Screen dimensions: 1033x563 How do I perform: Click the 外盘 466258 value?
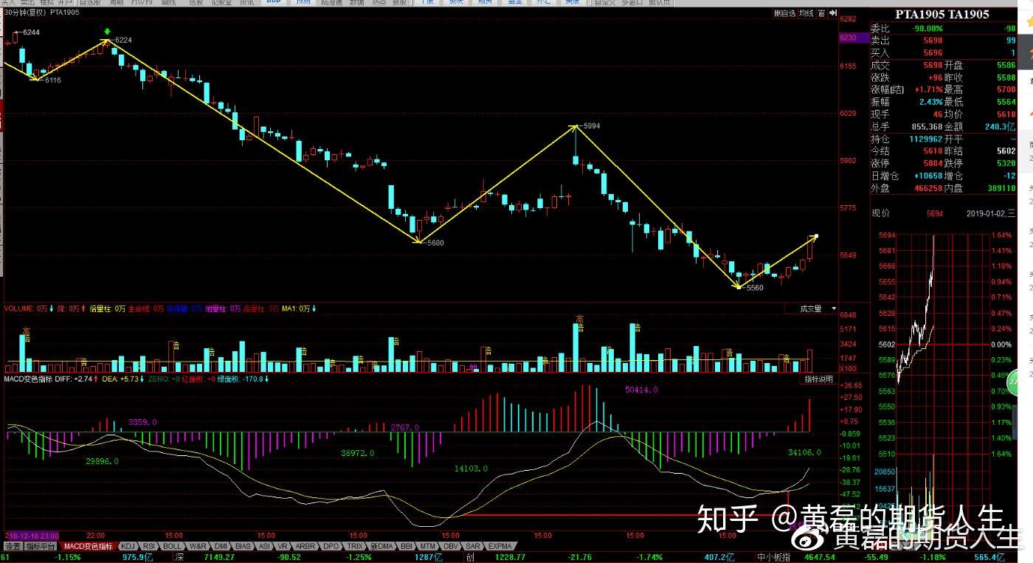928,188
